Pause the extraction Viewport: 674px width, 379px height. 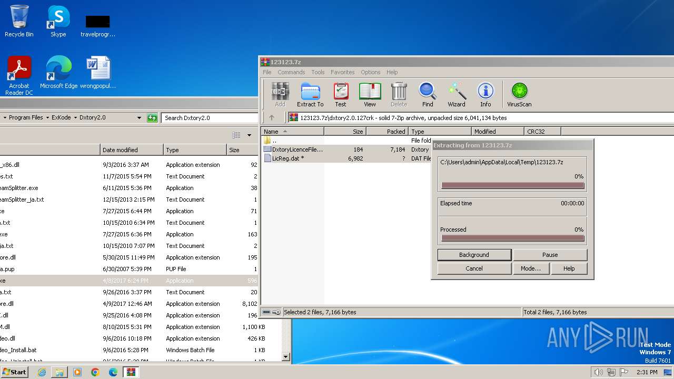(550, 255)
